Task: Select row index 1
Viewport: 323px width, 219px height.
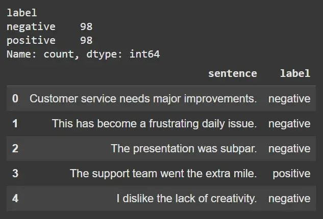Action: [x=15, y=124]
